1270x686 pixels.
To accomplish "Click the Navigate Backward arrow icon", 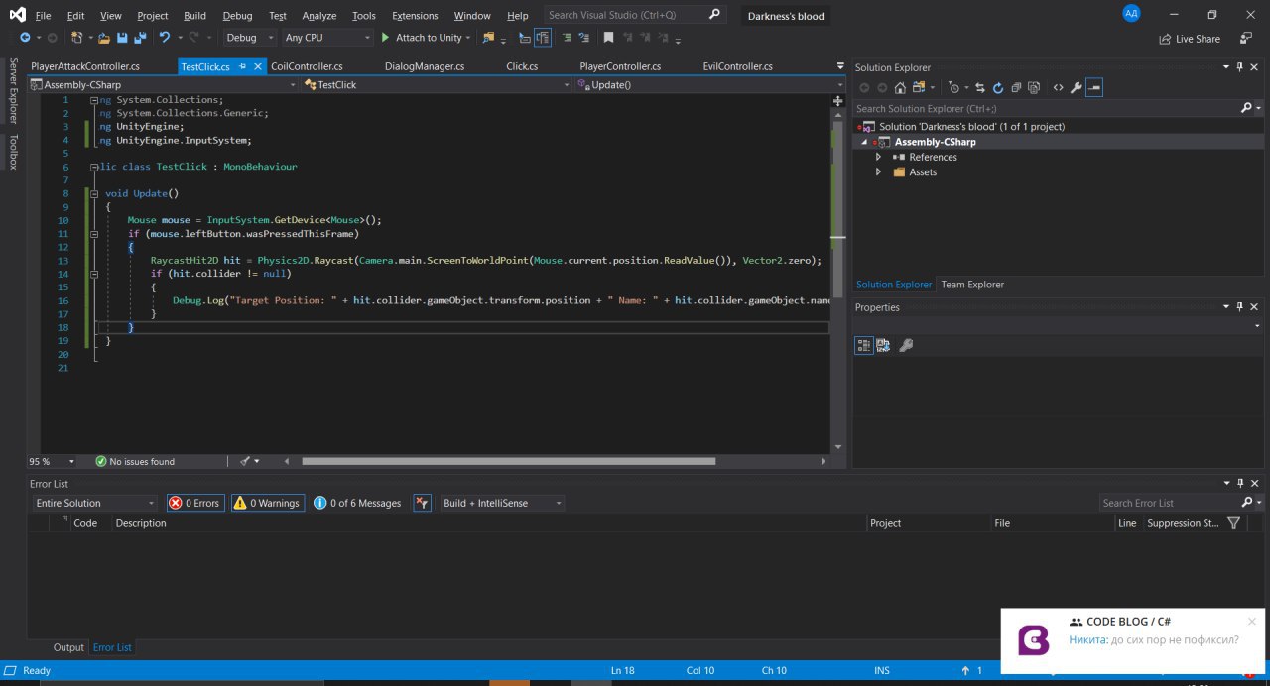I will pyautogui.click(x=24, y=38).
